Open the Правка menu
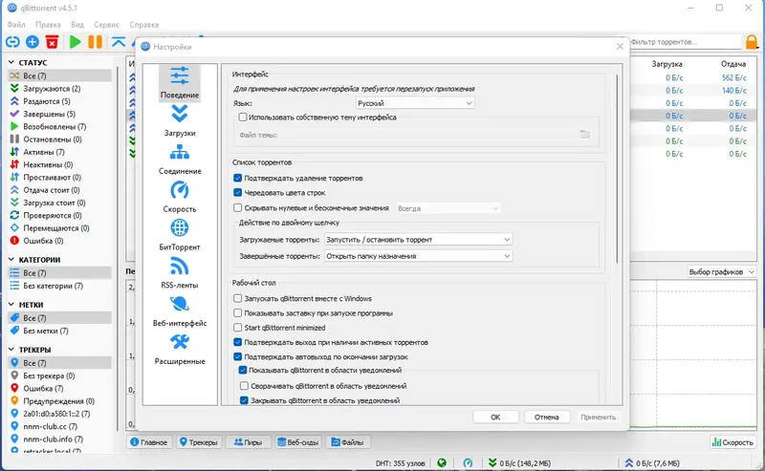 tap(48, 25)
